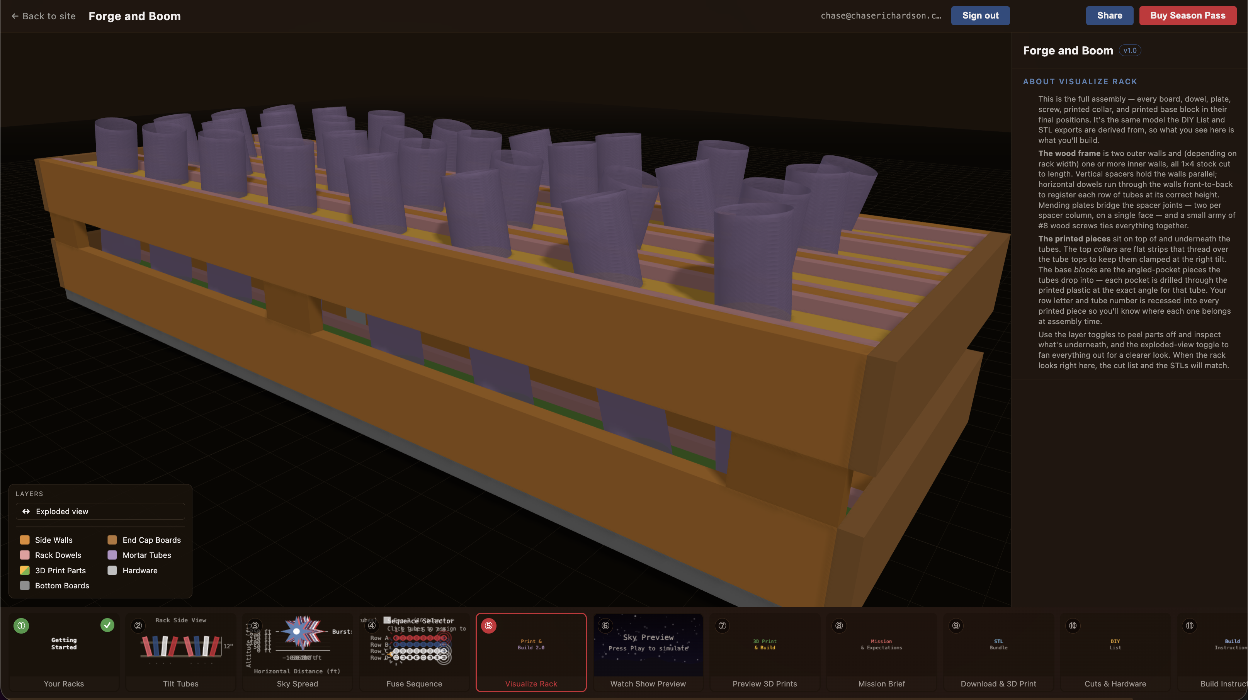Hide Bottom Boards via its label

pos(62,585)
